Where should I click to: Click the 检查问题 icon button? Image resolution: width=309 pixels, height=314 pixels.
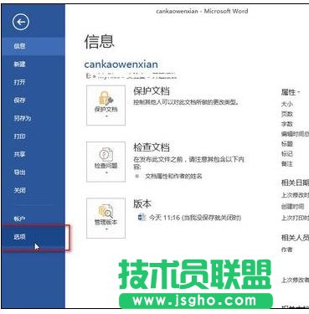tap(106, 162)
